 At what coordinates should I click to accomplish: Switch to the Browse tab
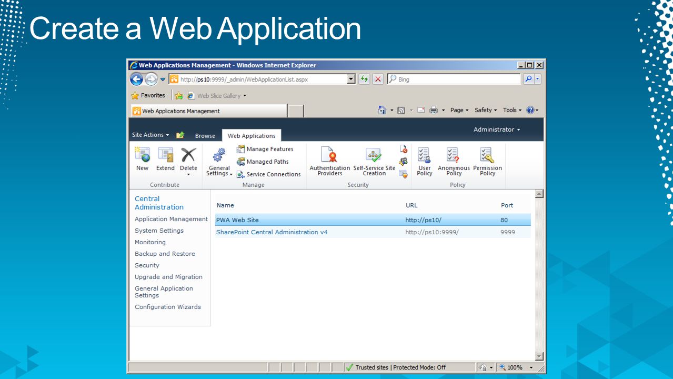[x=205, y=136]
